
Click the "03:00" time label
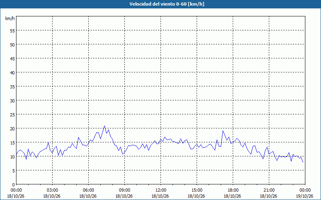click(x=52, y=190)
